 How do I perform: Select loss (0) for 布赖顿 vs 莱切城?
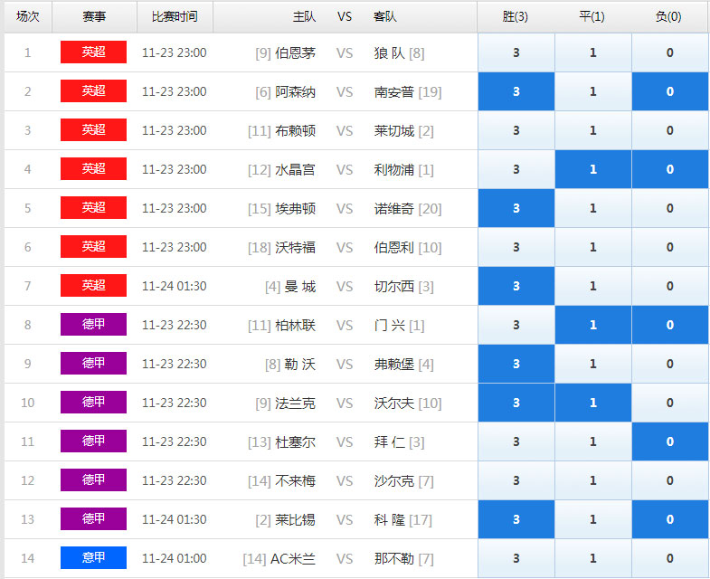(670, 130)
